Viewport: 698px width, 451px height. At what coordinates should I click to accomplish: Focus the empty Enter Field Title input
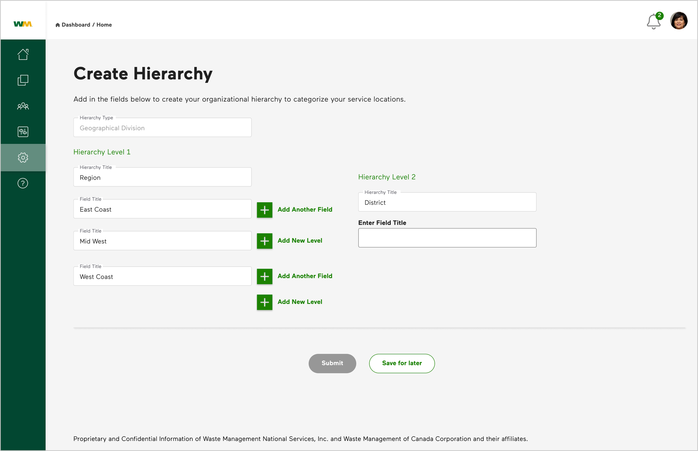click(x=447, y=238)
